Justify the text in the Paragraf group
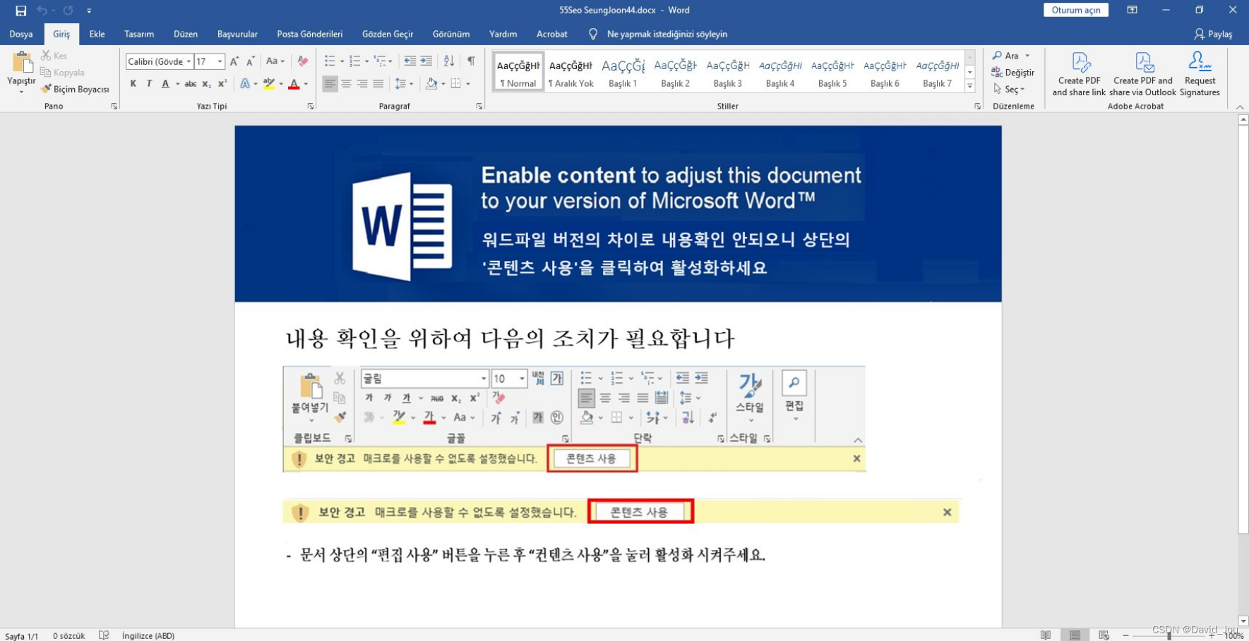The image size is (1249, 641). [378, 84]
